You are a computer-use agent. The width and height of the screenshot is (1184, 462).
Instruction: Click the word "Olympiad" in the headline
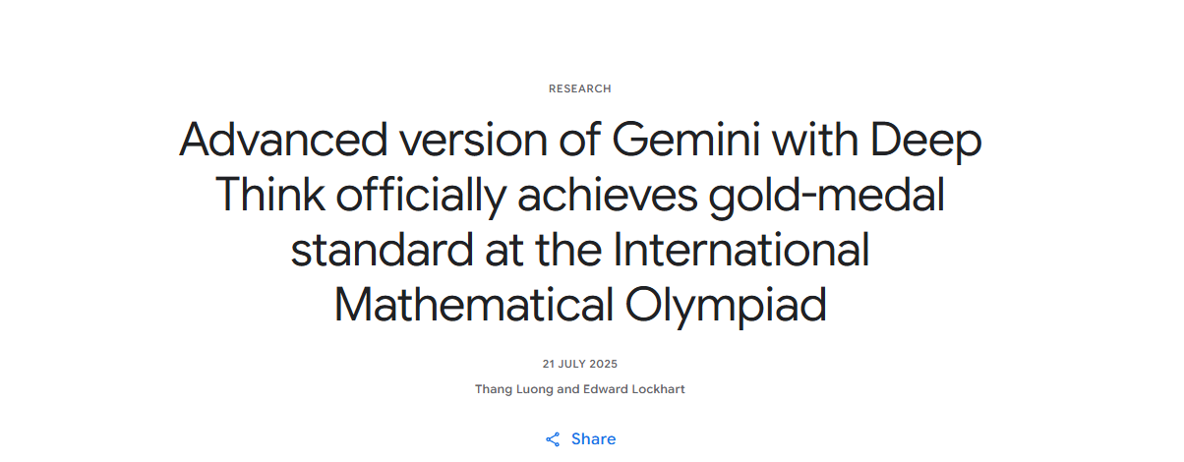click(726, 305)
